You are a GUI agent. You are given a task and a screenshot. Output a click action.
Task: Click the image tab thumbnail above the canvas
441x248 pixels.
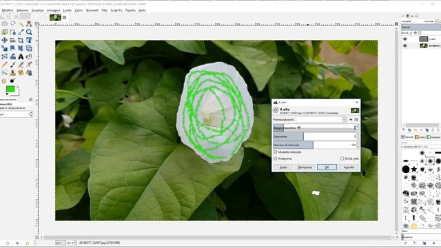pyautogui.click(x=55, y=17)
